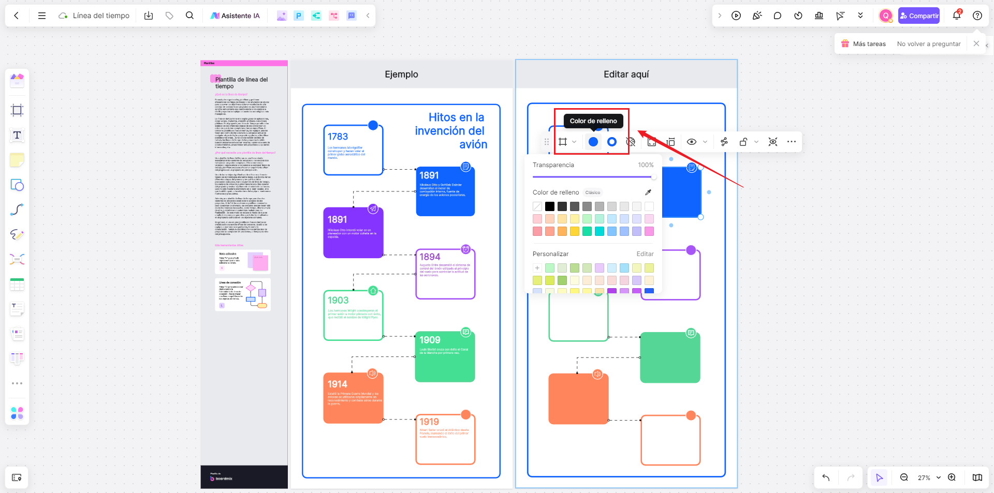Add a custom color with plus
Image resolution: width=994 pixels, height=493 pixels.
(x=537, y=268)
